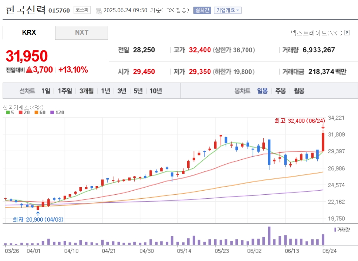Click the 코스피 market badge

(x=82, y=10)
